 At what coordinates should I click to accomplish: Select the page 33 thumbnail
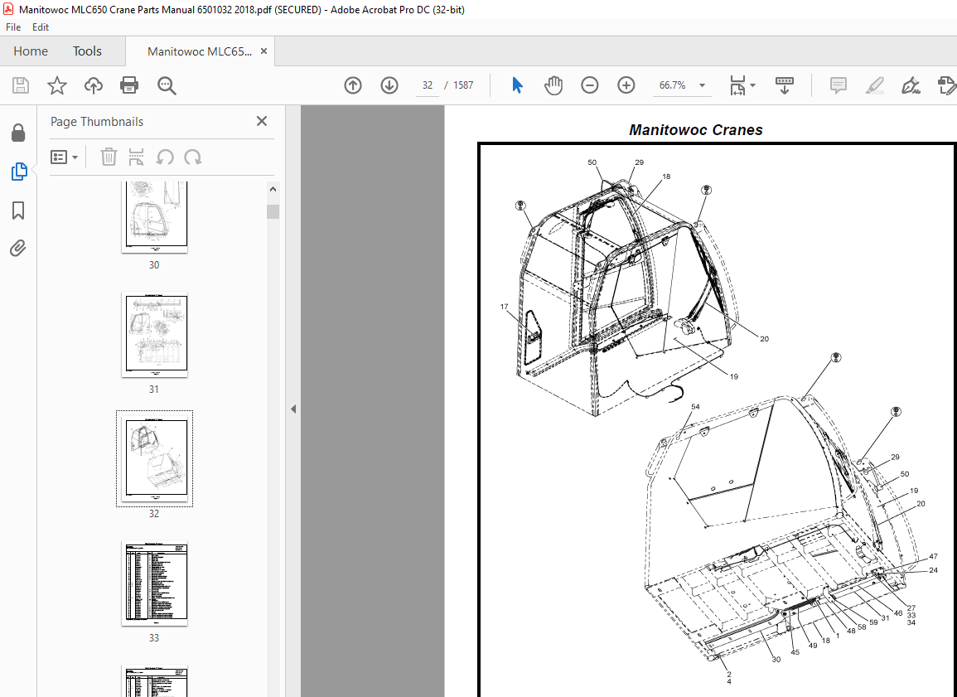tap(154, 583)
